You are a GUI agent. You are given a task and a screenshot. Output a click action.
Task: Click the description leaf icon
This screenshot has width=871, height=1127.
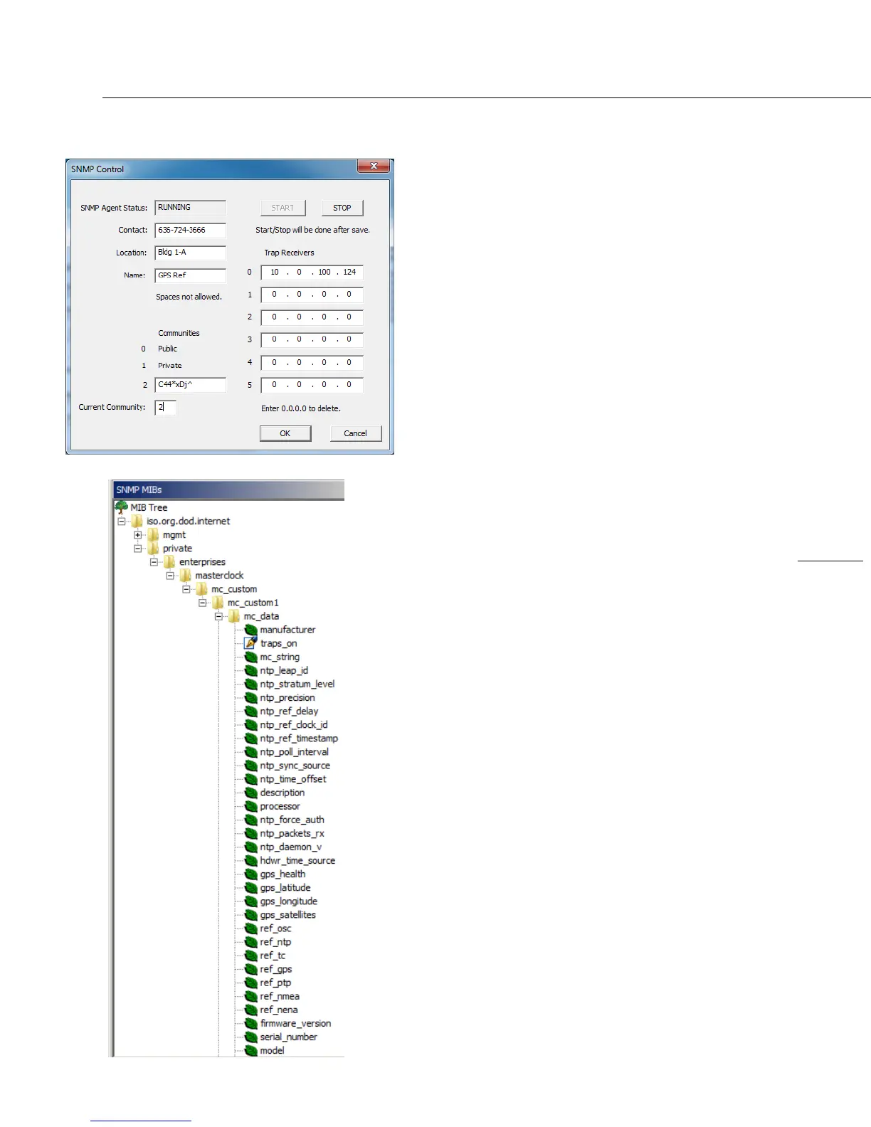[250, 793]
